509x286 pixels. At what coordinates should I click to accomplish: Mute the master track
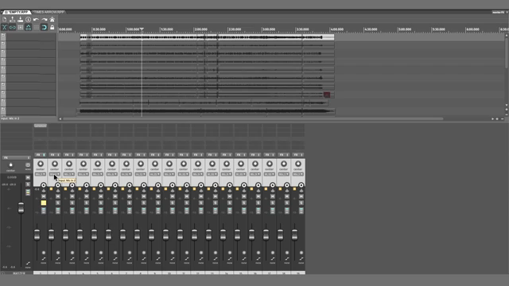coord(28,178)
